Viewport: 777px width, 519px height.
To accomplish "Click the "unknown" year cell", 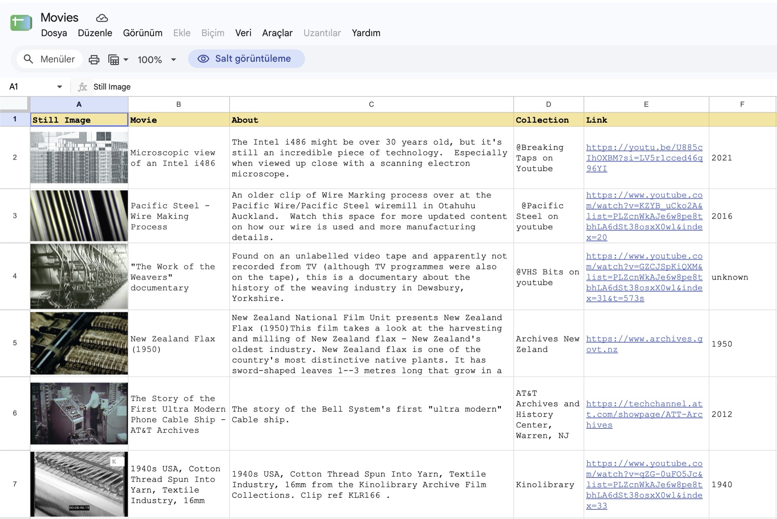I will (742, 277).
